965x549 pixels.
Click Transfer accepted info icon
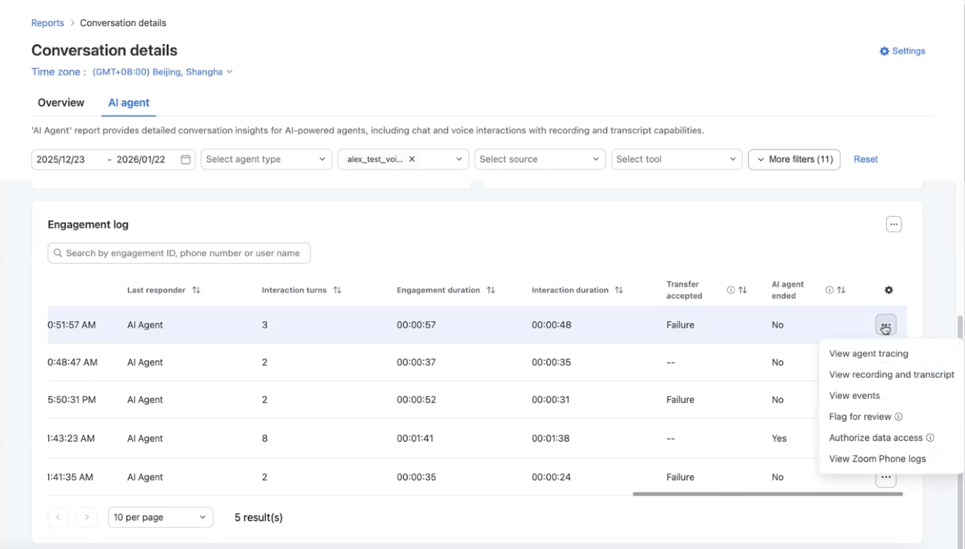pyautogui.click(x=730, y=290)
